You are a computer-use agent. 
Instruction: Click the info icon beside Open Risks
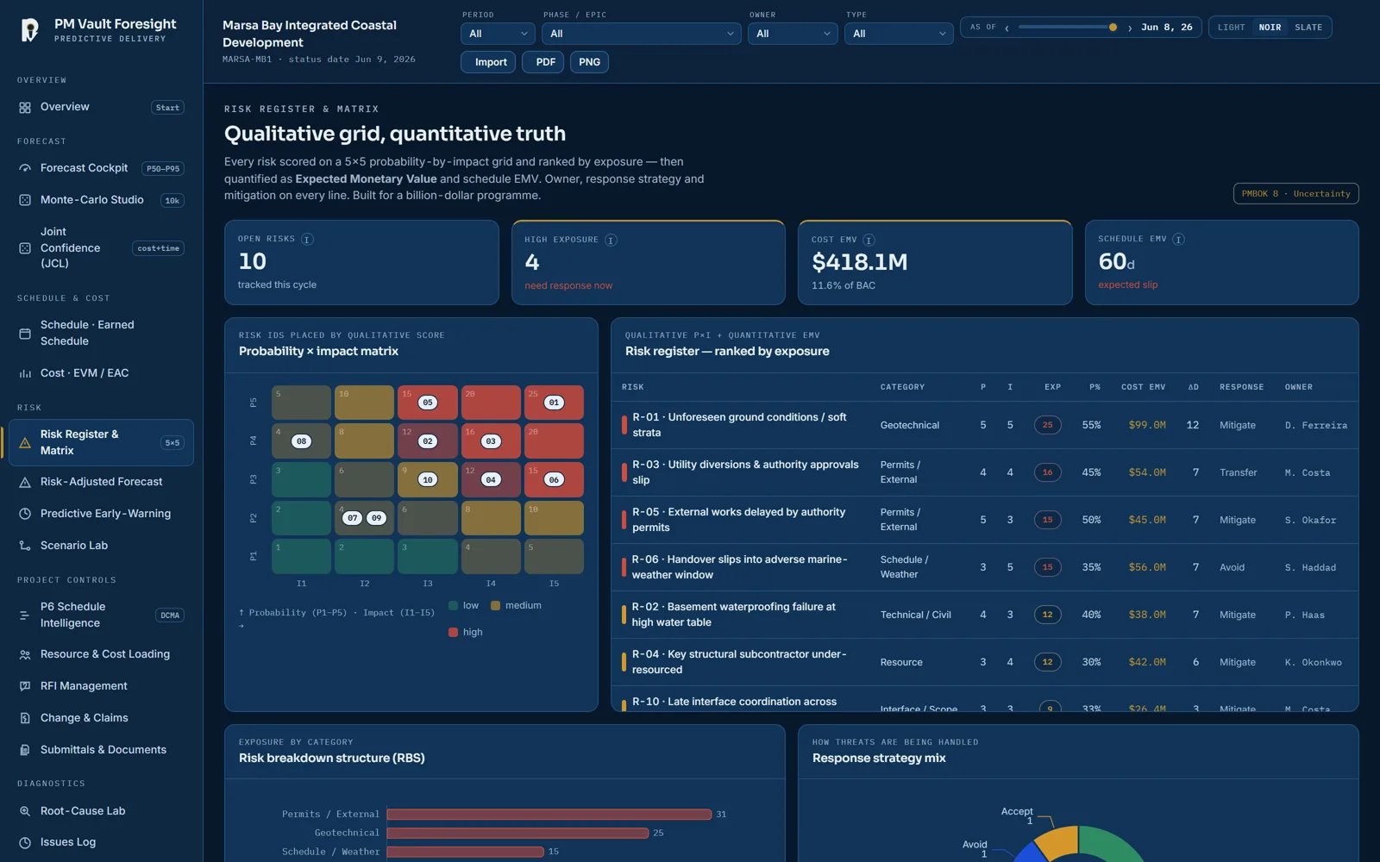tap(307, 239)
